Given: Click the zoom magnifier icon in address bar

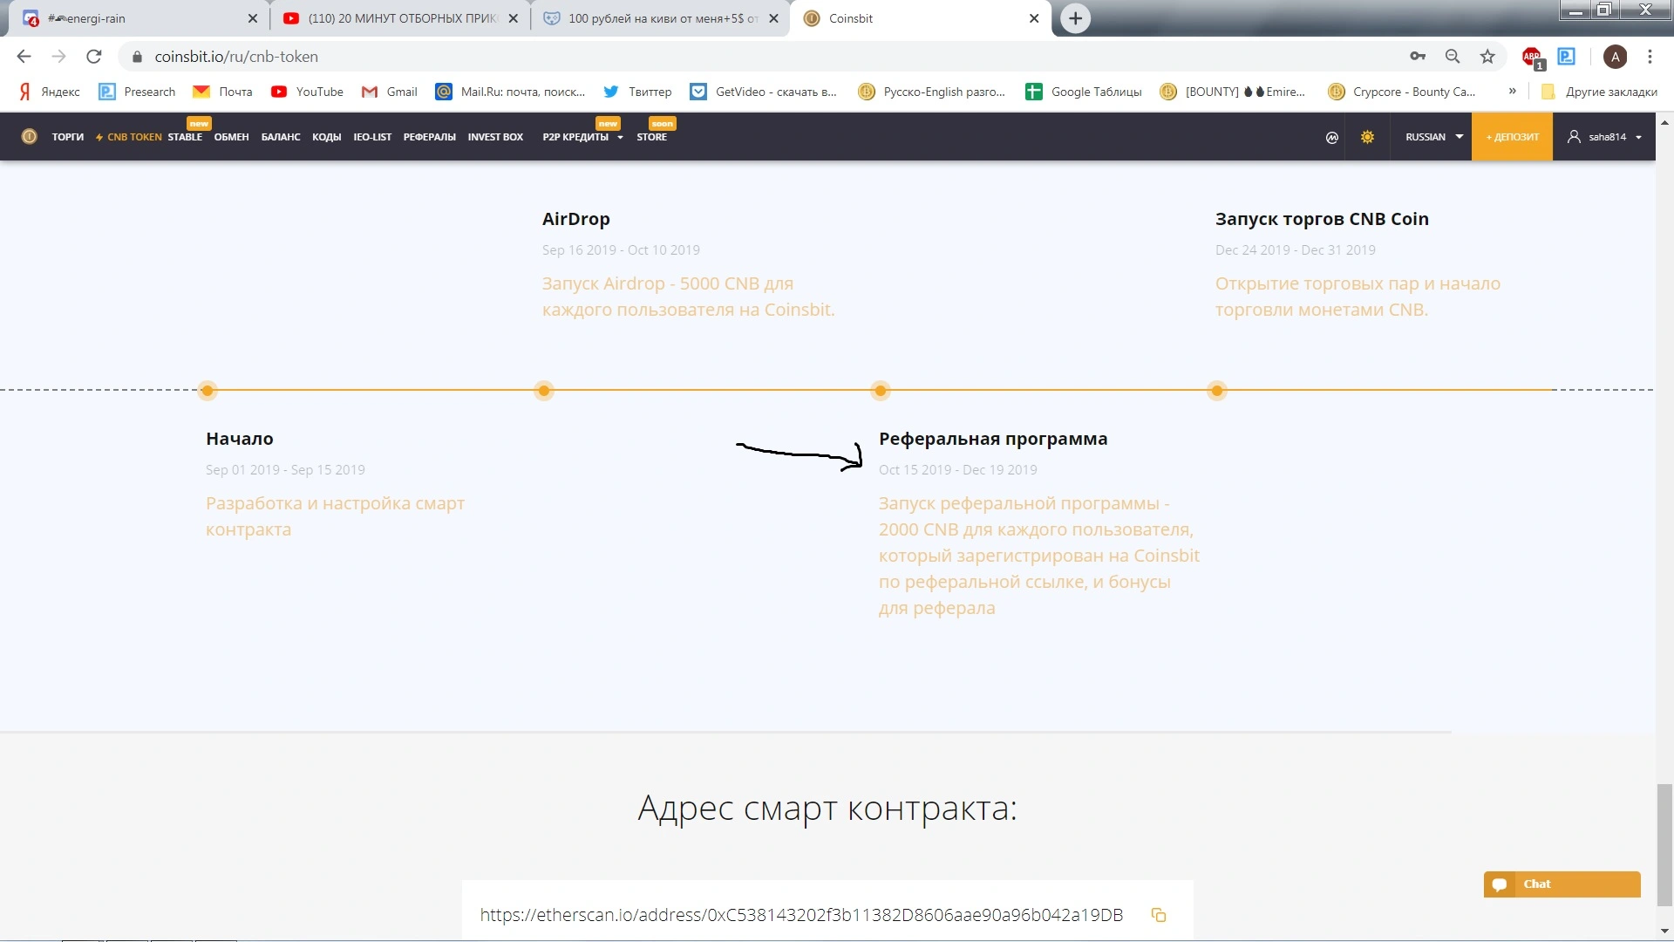Looking at the screenshot, I should [1453, 57].
